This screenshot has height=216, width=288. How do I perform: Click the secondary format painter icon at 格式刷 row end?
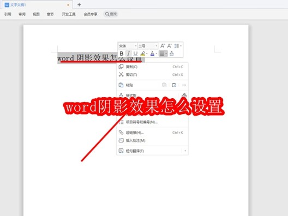pos(184,95)
